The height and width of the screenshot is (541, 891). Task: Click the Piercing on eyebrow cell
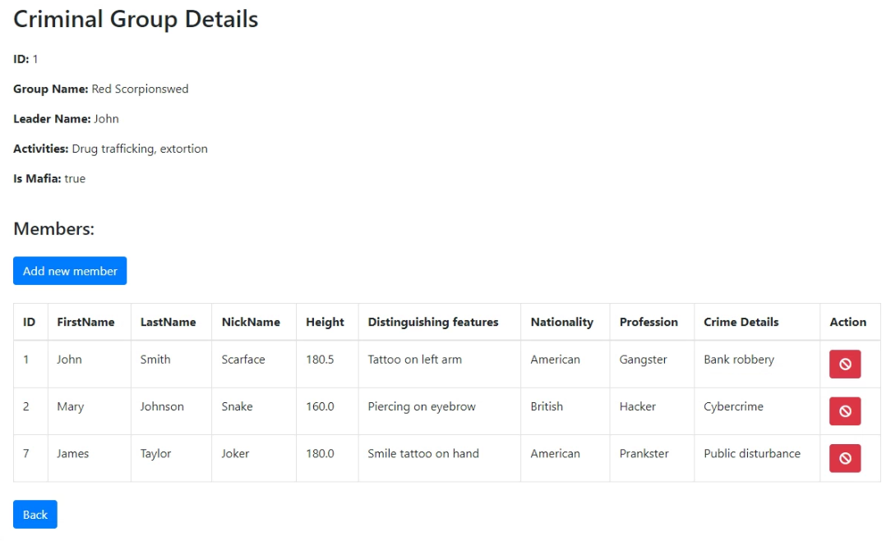(x=422, y=406)
